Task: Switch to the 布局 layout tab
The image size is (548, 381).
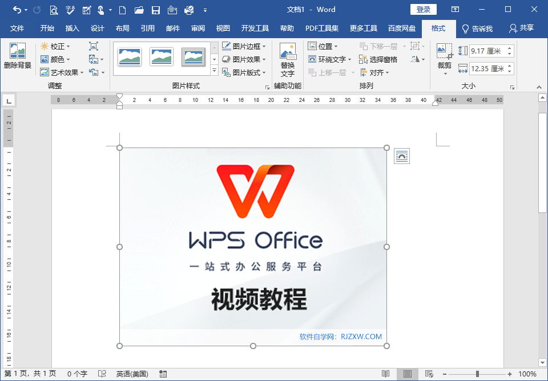Action: [122, 28]
